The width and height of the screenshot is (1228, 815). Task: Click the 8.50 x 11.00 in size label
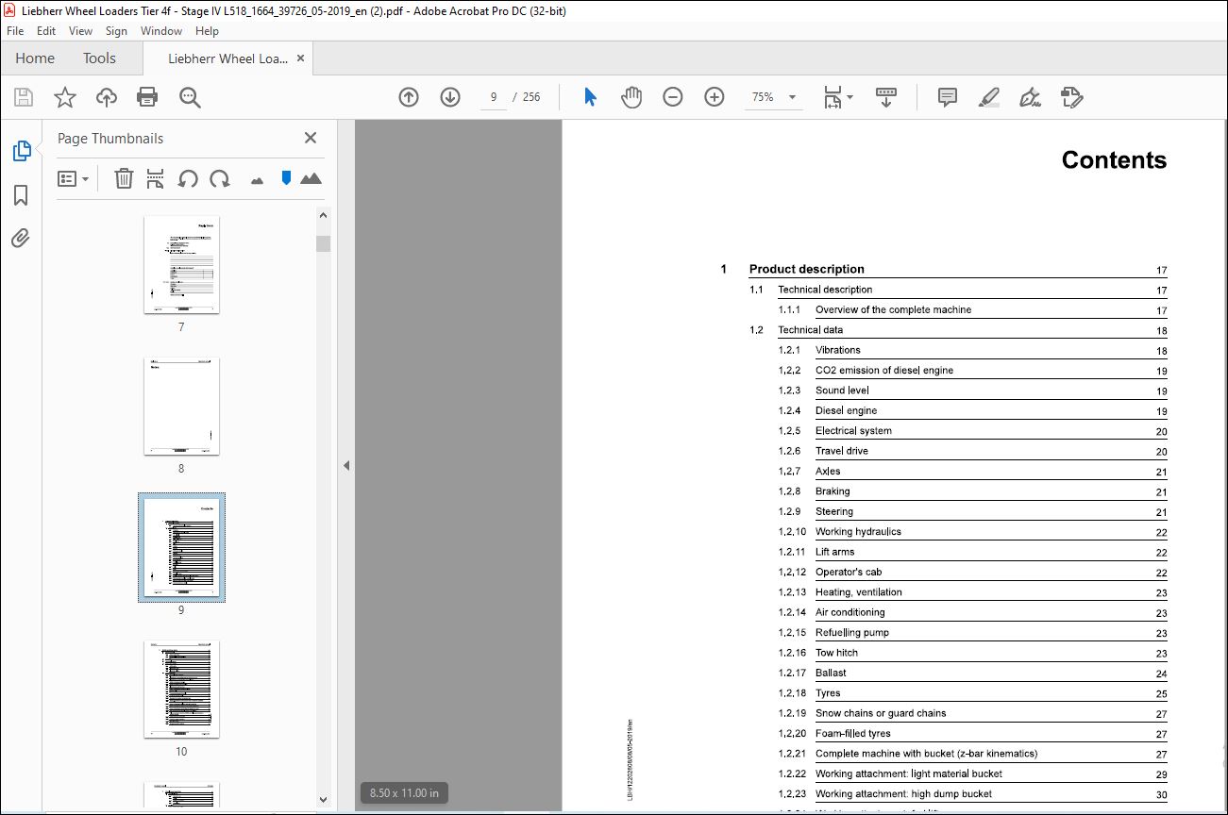[x=405, y=793]
